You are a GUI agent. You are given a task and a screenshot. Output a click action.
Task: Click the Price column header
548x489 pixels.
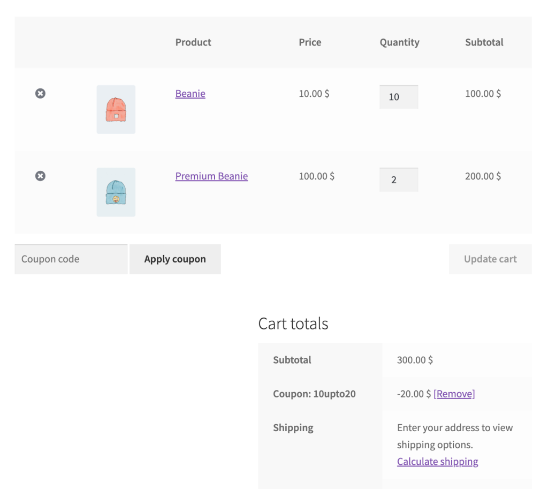pyautogui.click(x=310, y=42)
